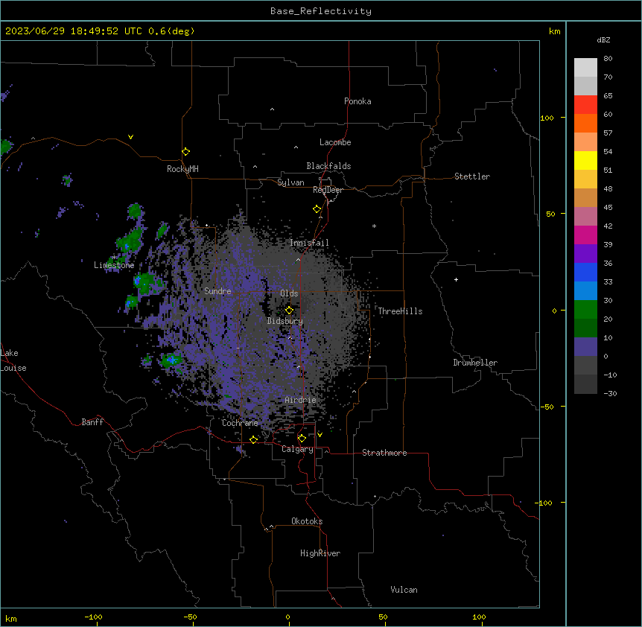Click the Airdrie city label
642x627 pixels.
(301, 400)
